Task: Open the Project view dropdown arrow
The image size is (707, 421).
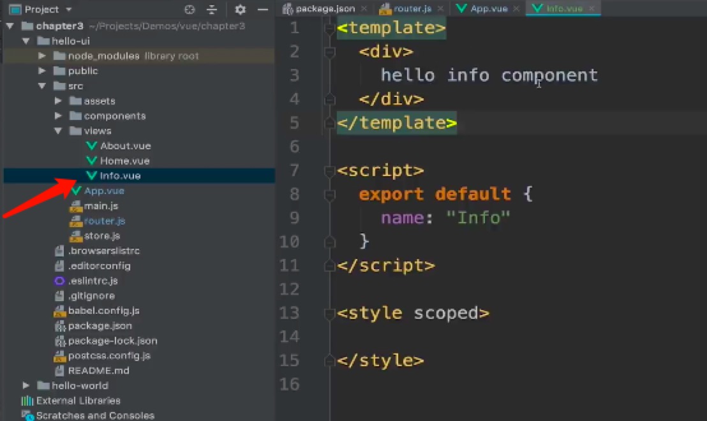Action: coord(68,10)
